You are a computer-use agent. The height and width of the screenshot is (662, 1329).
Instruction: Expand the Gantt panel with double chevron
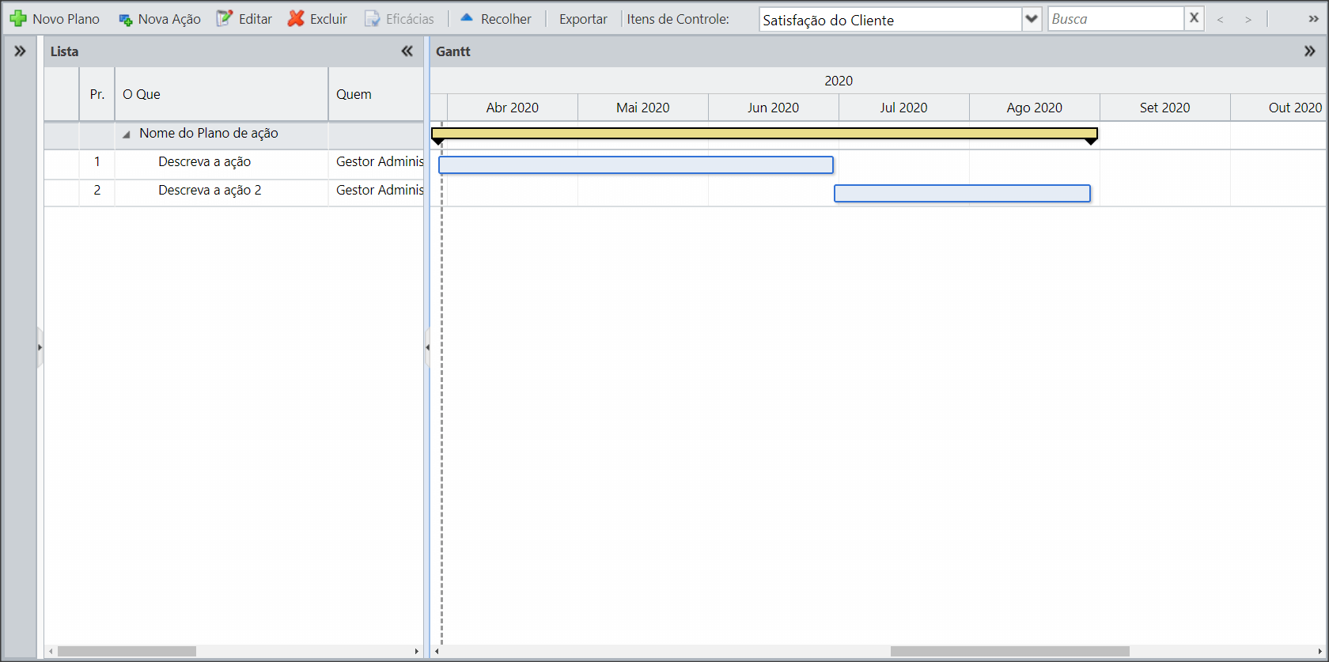[1309, 51]
